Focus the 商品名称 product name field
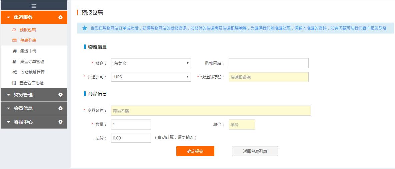 (x=211, y=111)
